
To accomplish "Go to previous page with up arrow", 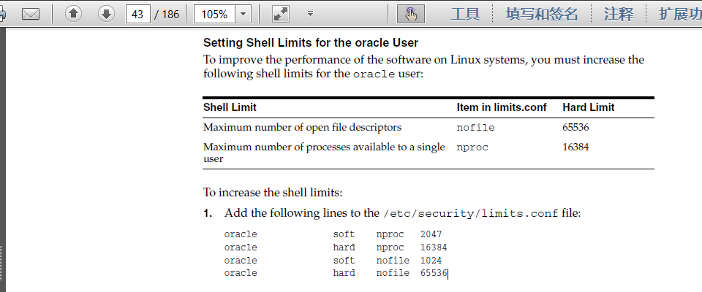I will click(74, 14).
